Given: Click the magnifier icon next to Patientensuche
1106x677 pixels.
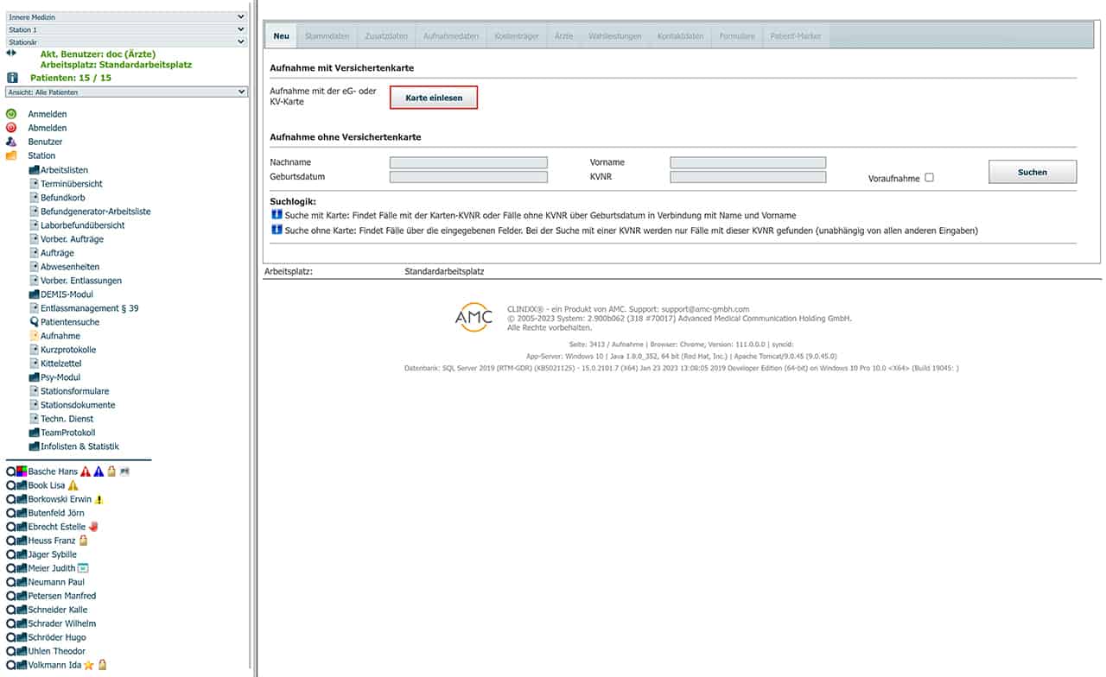Looking at the screenshot, I should tap(34, 322).
